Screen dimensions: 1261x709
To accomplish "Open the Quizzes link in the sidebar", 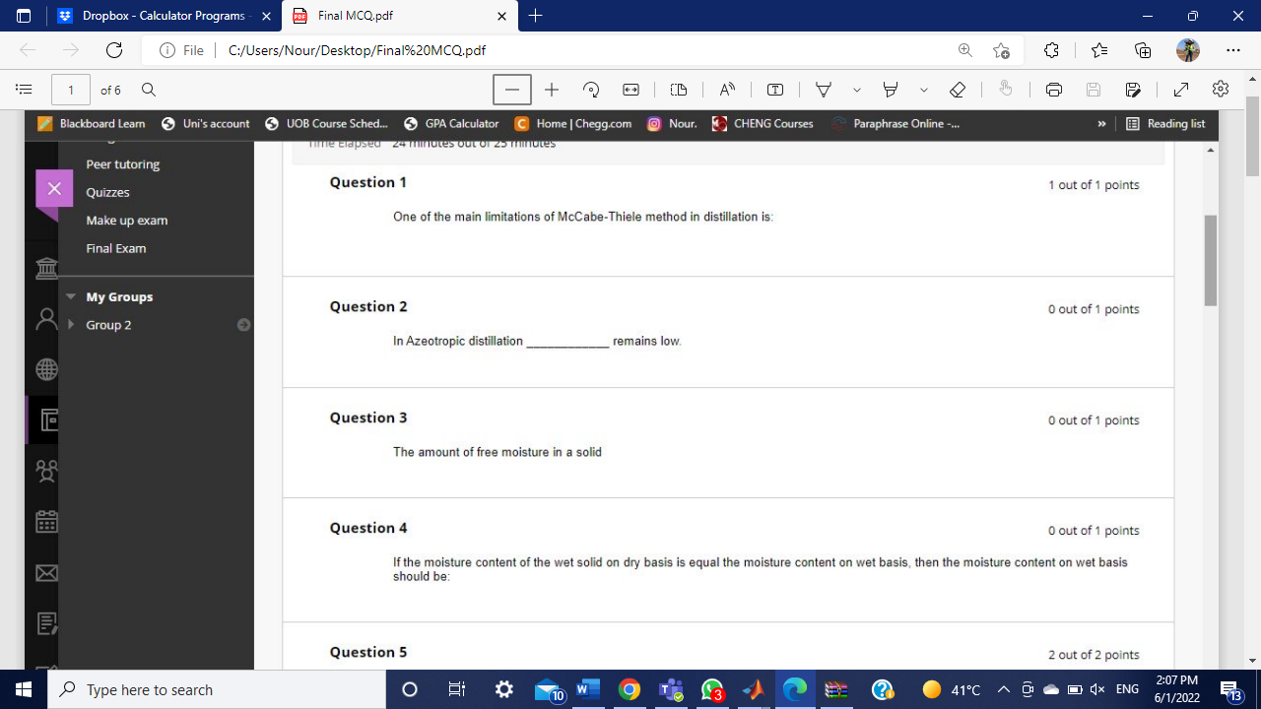I will (107, 192).
